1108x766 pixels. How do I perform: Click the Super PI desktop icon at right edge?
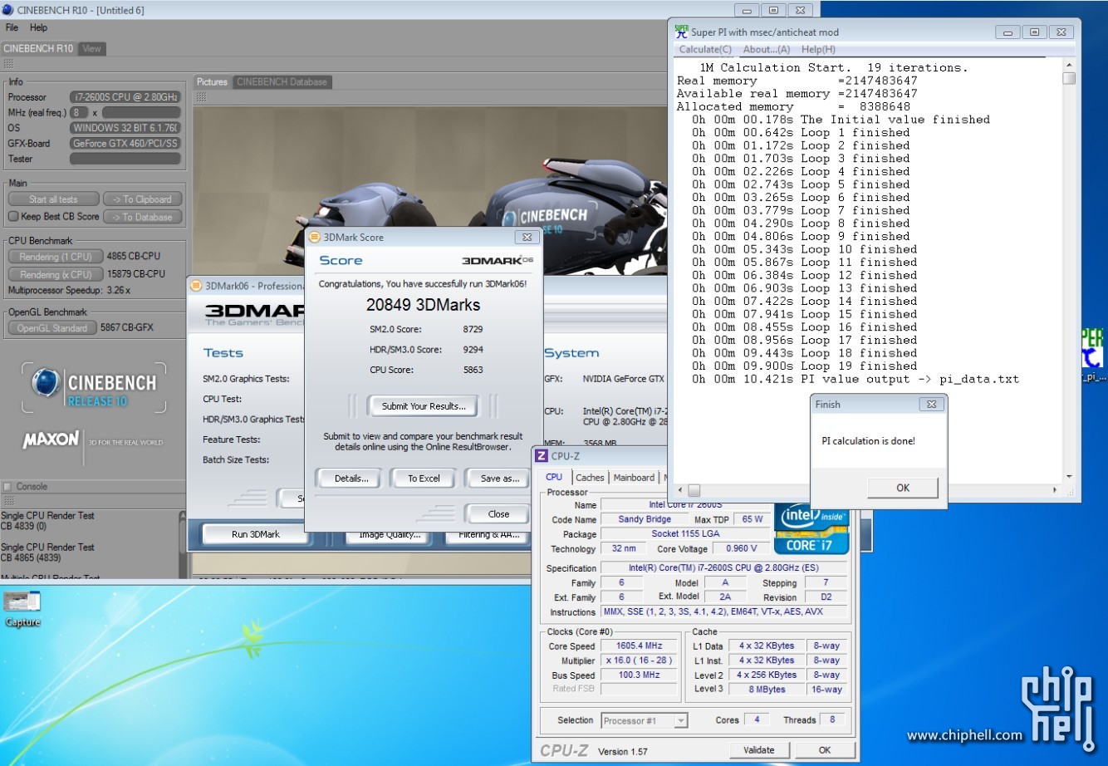coord(1092,354)
